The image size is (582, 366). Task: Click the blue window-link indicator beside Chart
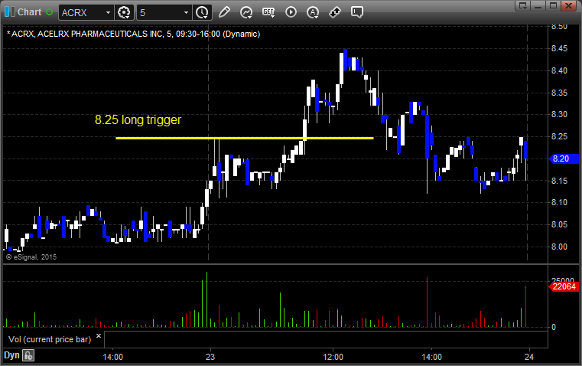click(10, 12)
